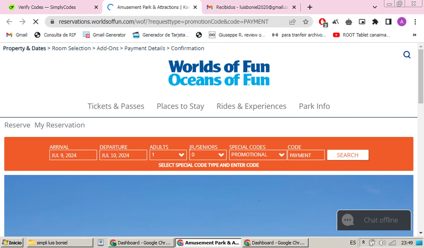Click the translate-style extension icon
The image size is (424, 248).
[336, 22]
